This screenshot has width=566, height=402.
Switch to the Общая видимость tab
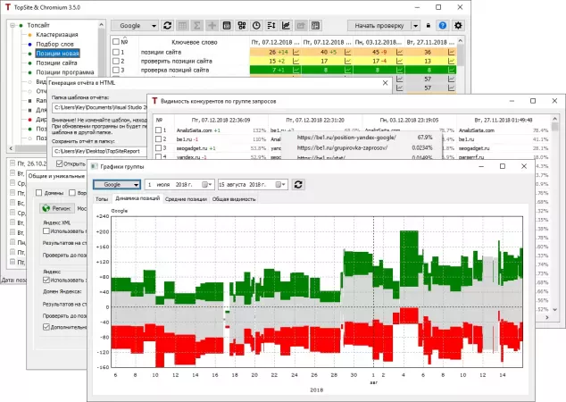point(233,198)
